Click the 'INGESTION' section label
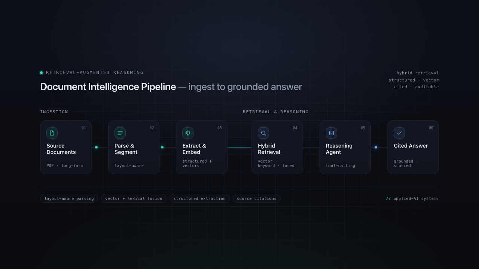Screen dimensions: 479x269 (x=54, y=112)
